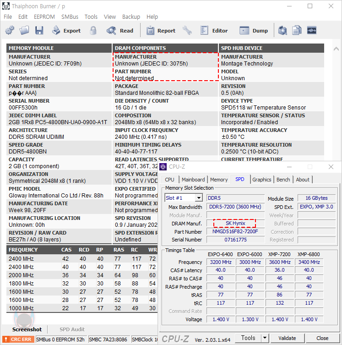Image resolution: width=342 pixels, height=345 pixels.
Task: Click the Unknown (JEDEC ID: 3075h) DRAM manufacturer
Action: click(x=151, y=64)
